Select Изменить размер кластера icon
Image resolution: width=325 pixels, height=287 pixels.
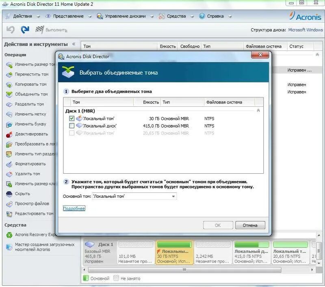9,184
